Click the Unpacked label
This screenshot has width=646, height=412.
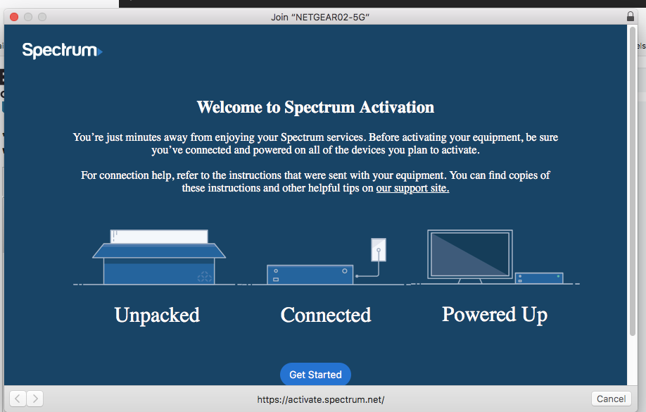(157, 315)
